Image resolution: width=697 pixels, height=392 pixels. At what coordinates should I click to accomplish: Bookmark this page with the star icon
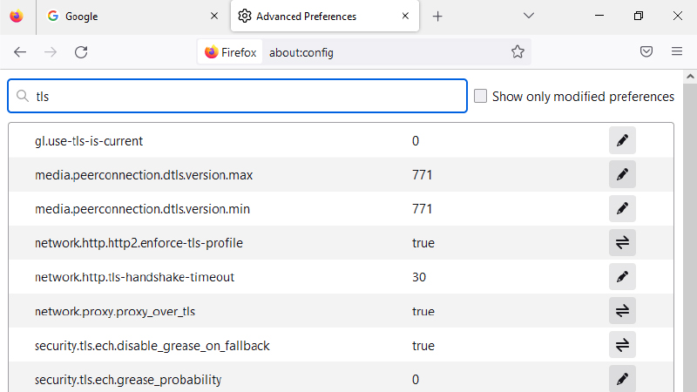click(518, 52)
